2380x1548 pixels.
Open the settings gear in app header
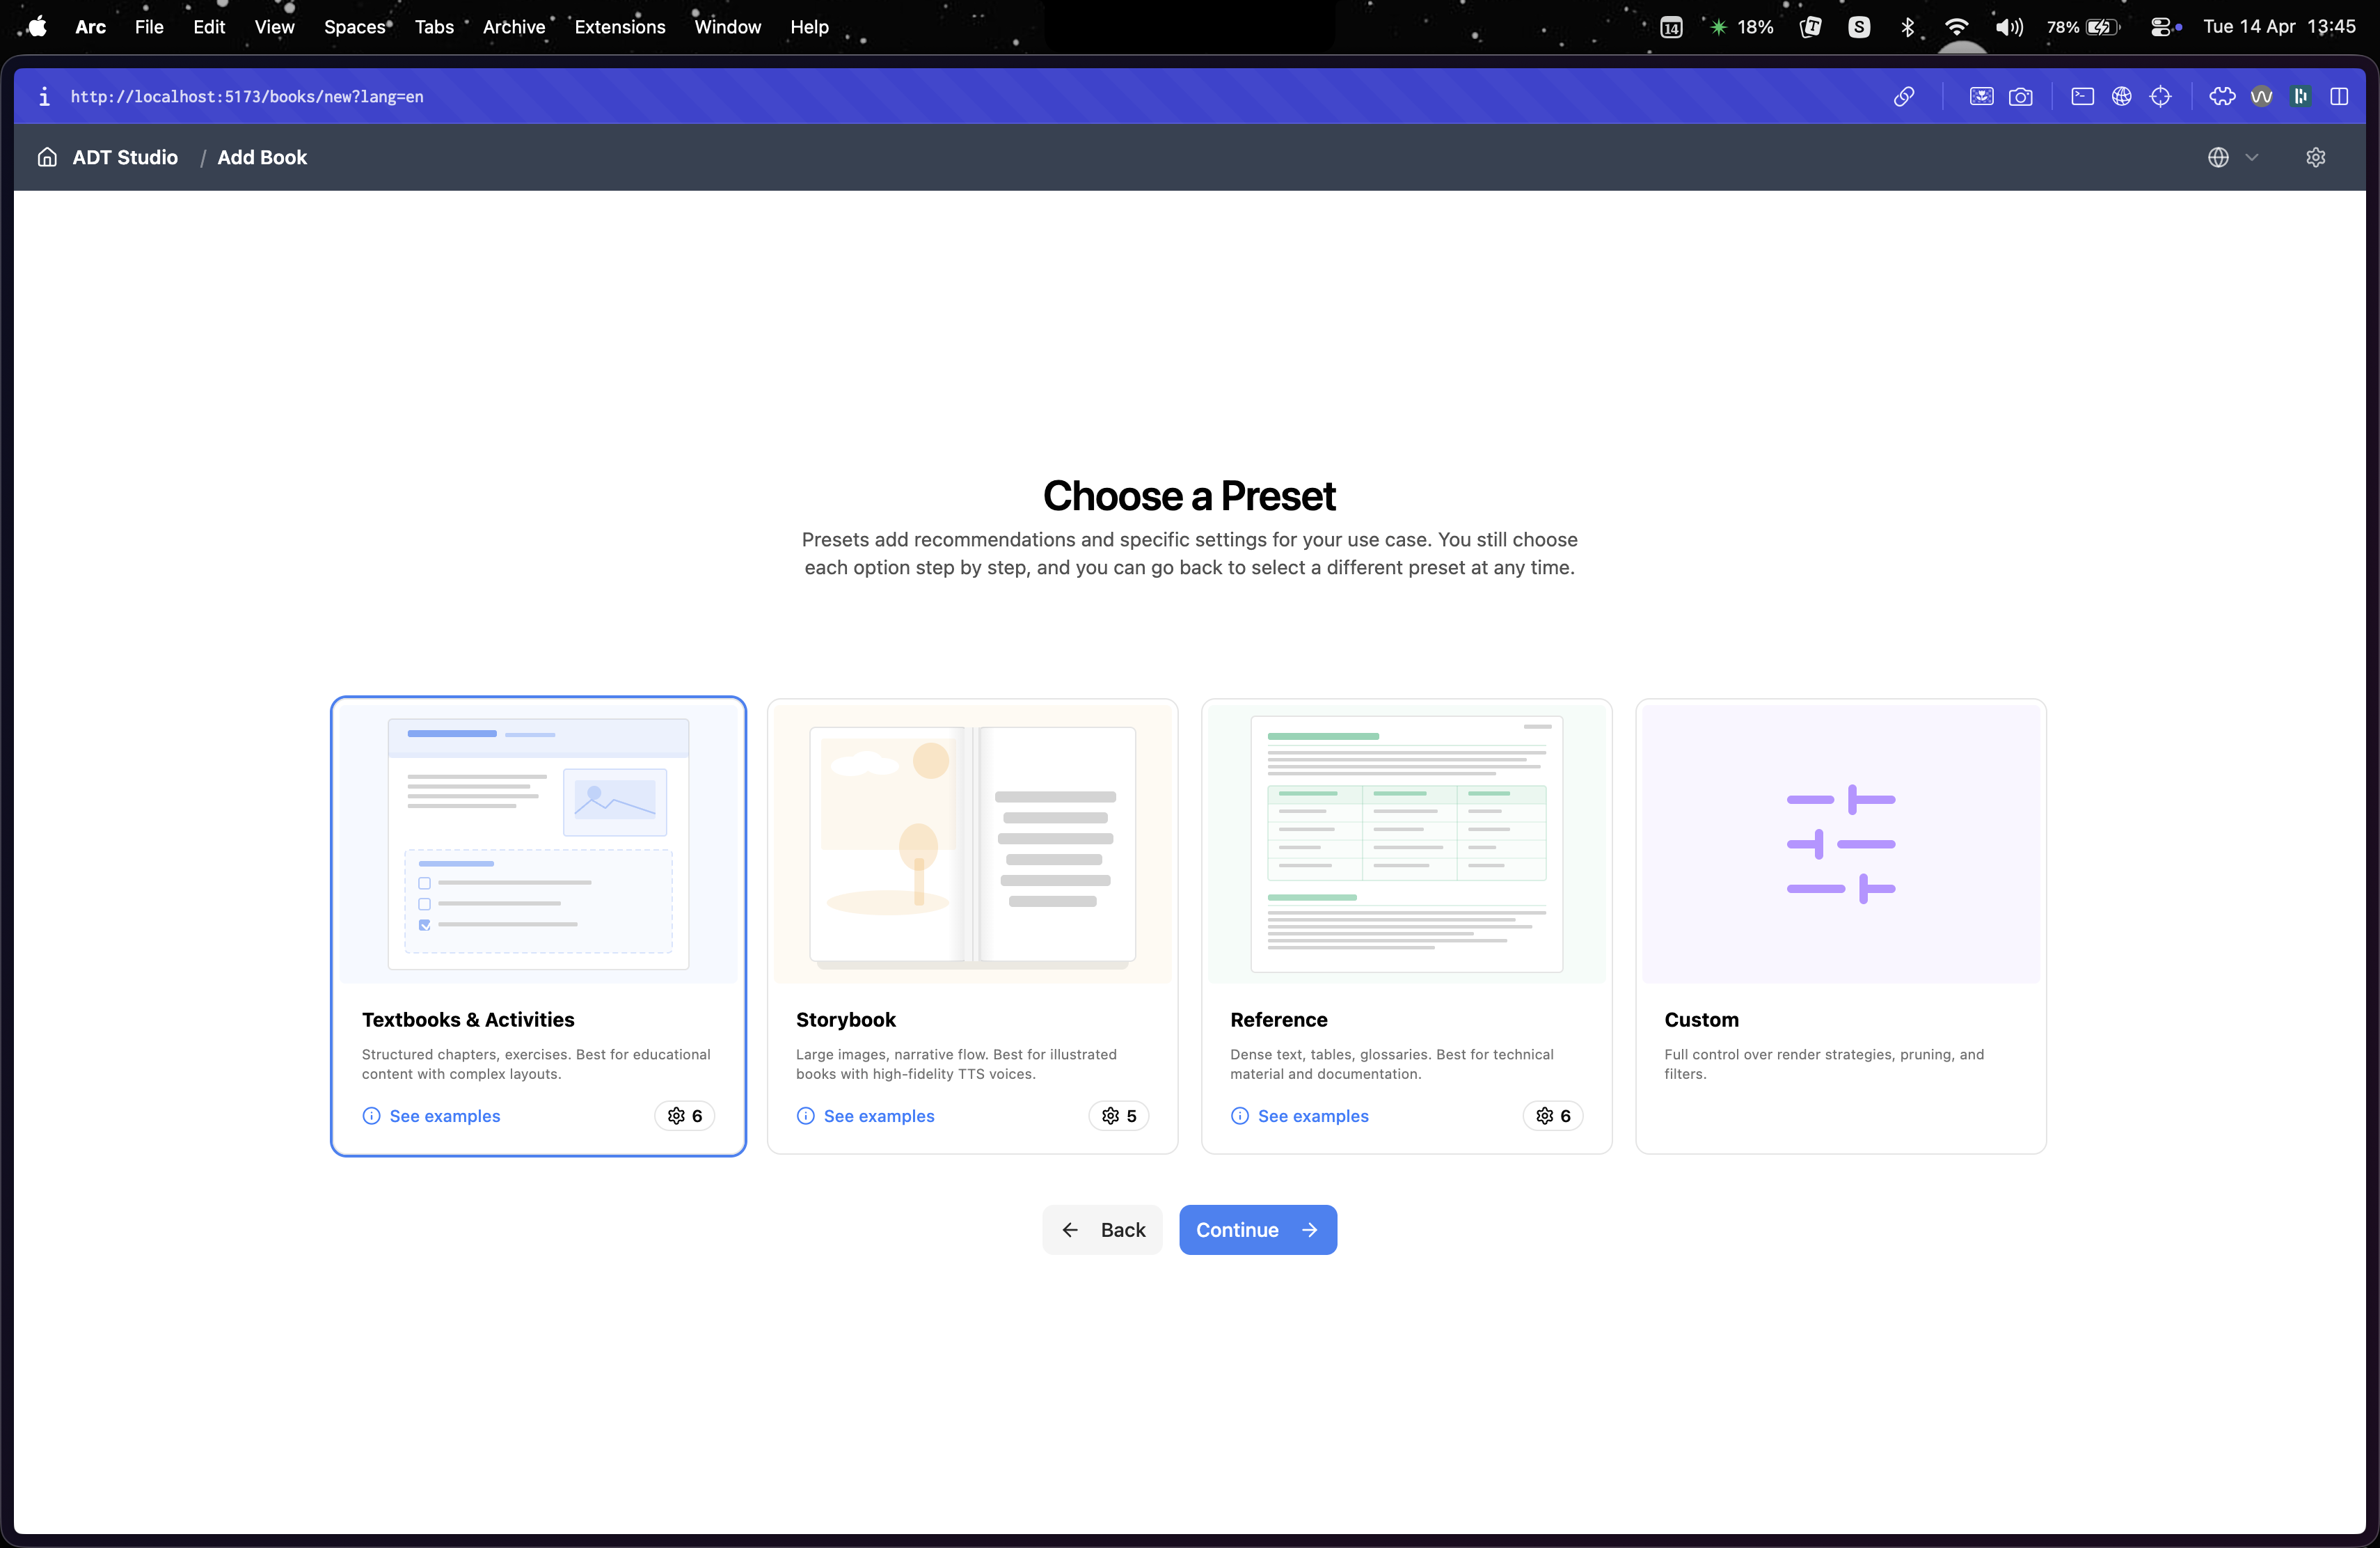[x=2315, y=157]
